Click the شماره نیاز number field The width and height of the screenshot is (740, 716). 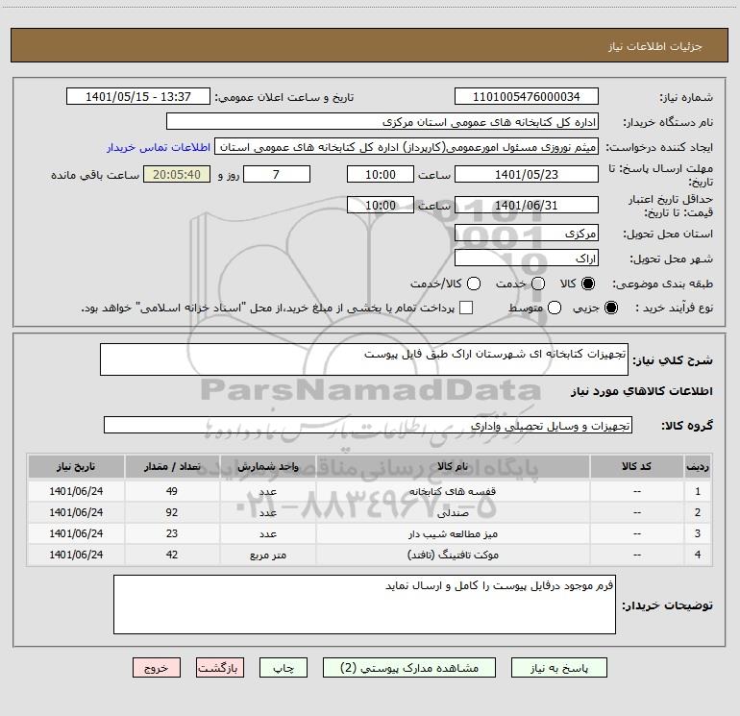(527, 97)
